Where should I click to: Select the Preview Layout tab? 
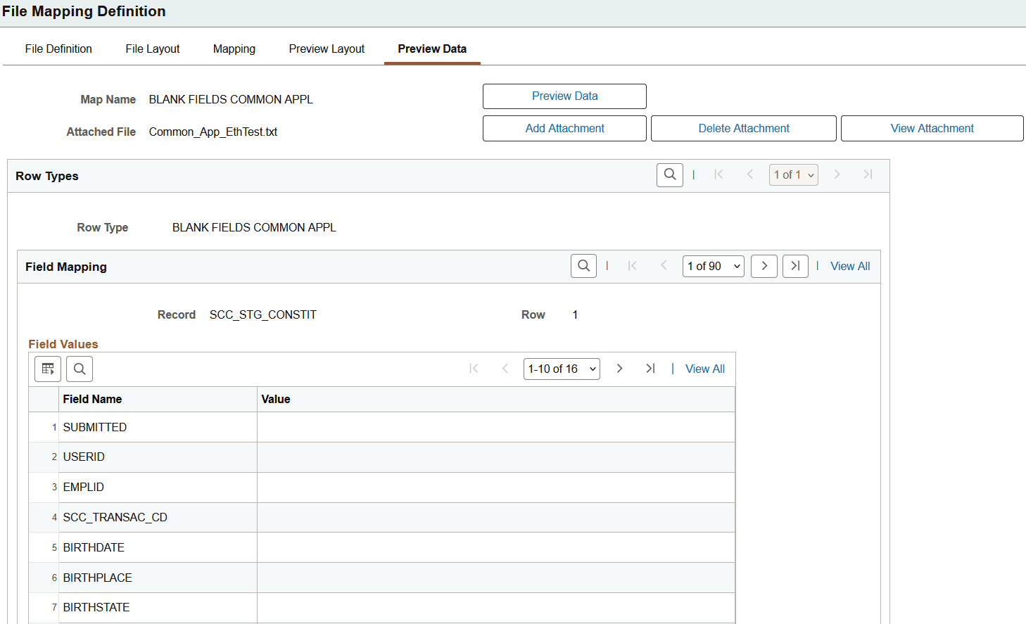pyautogui.click(x=327, y=49)
